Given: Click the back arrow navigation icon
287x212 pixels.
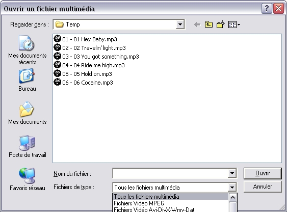Looking at the screenshot, I should coord(197,24).
